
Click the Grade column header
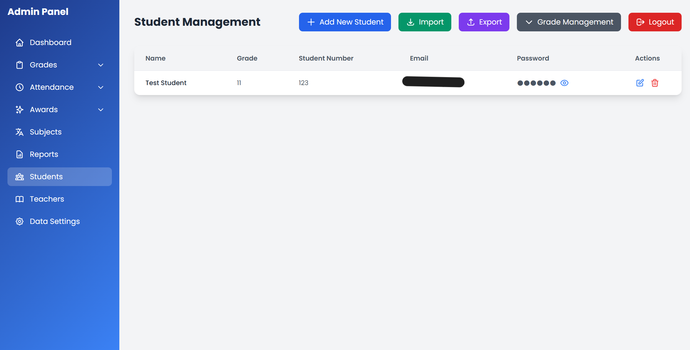click(x=247, y=58)
